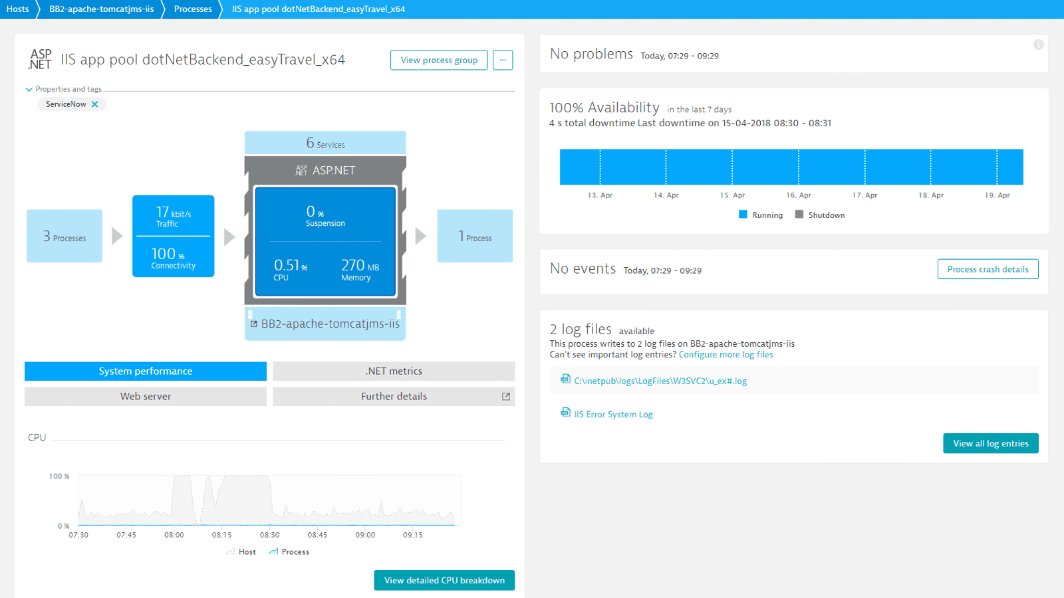
Task: Open external link icon on Further details
Action: (x=506, y=397)
